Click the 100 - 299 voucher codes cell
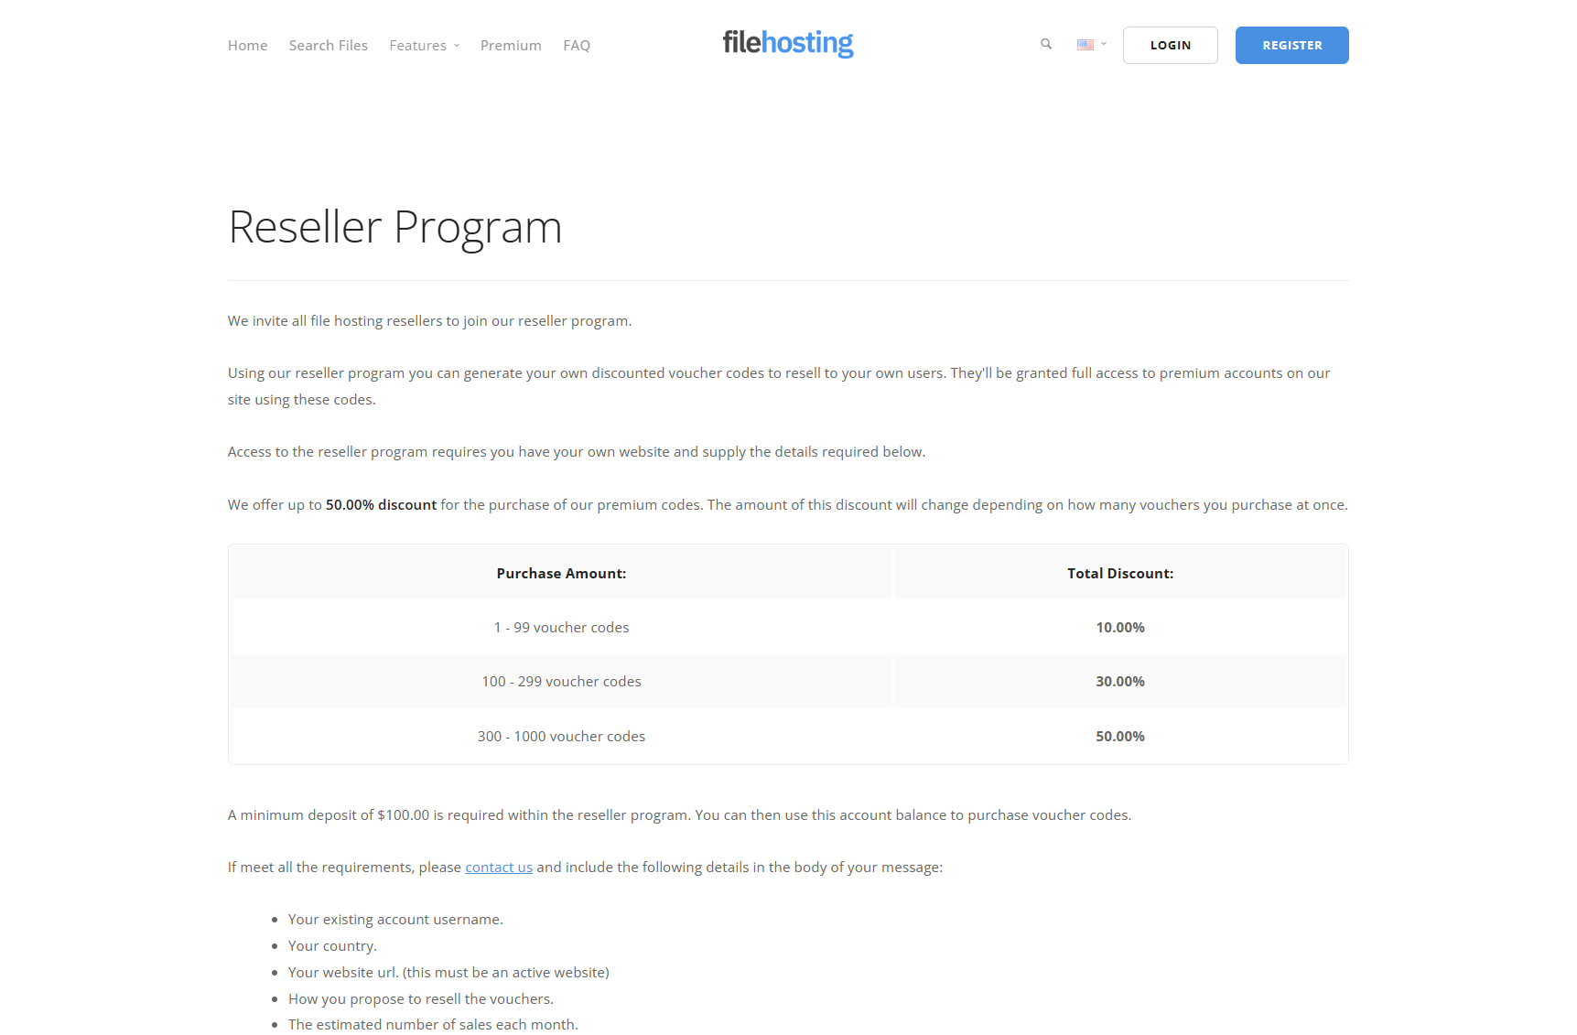The width and height of the screenshot is (1577, 1035). [561, 682]
